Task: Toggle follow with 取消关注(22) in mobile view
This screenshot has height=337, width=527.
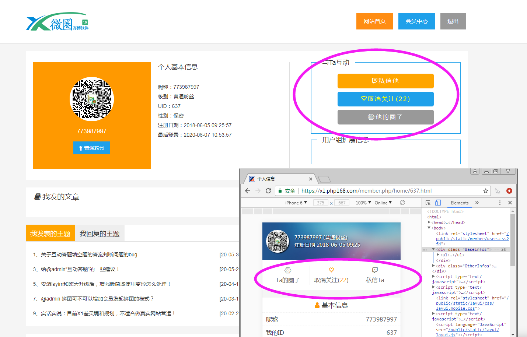Action: [331, 280]
